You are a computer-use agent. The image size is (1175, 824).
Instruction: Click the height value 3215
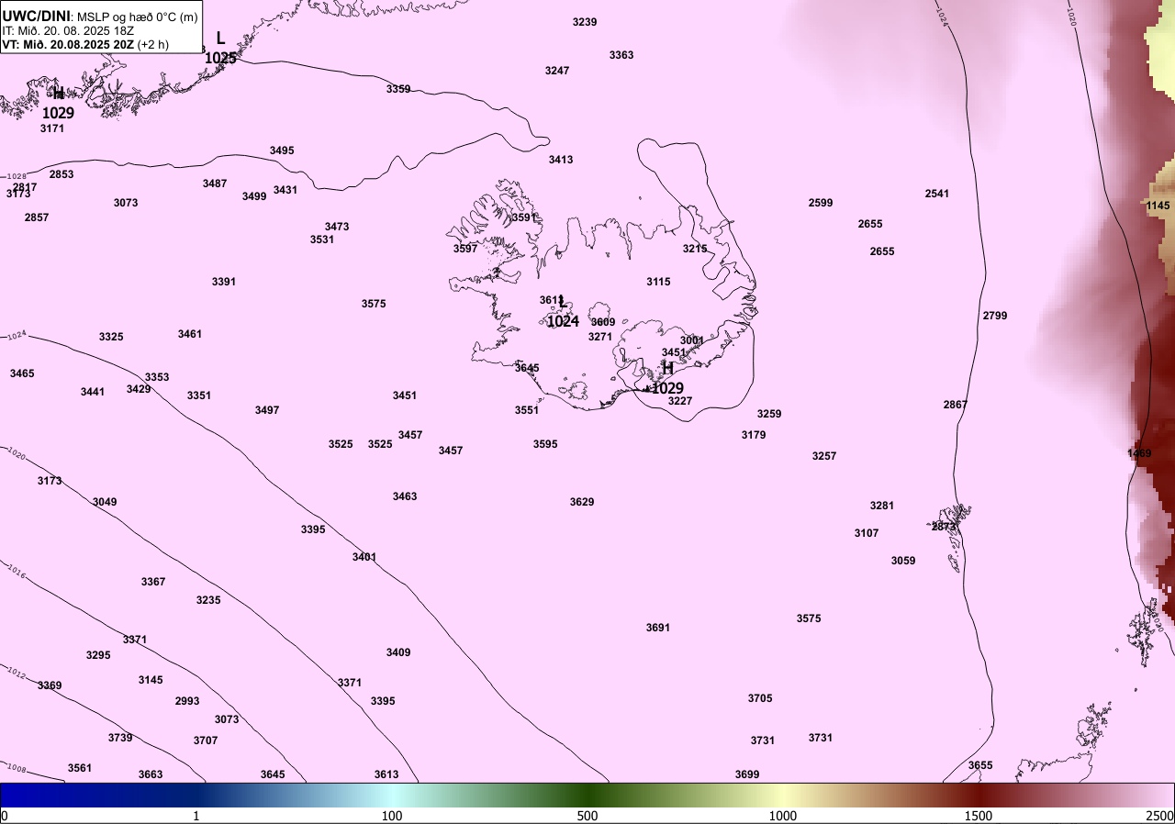pos(695,249)
